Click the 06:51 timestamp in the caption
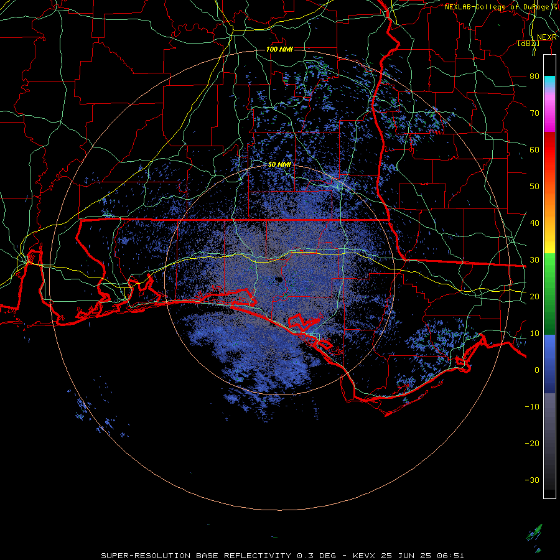The height and width of the screenshot is (560, 560). tap(452, 556)
